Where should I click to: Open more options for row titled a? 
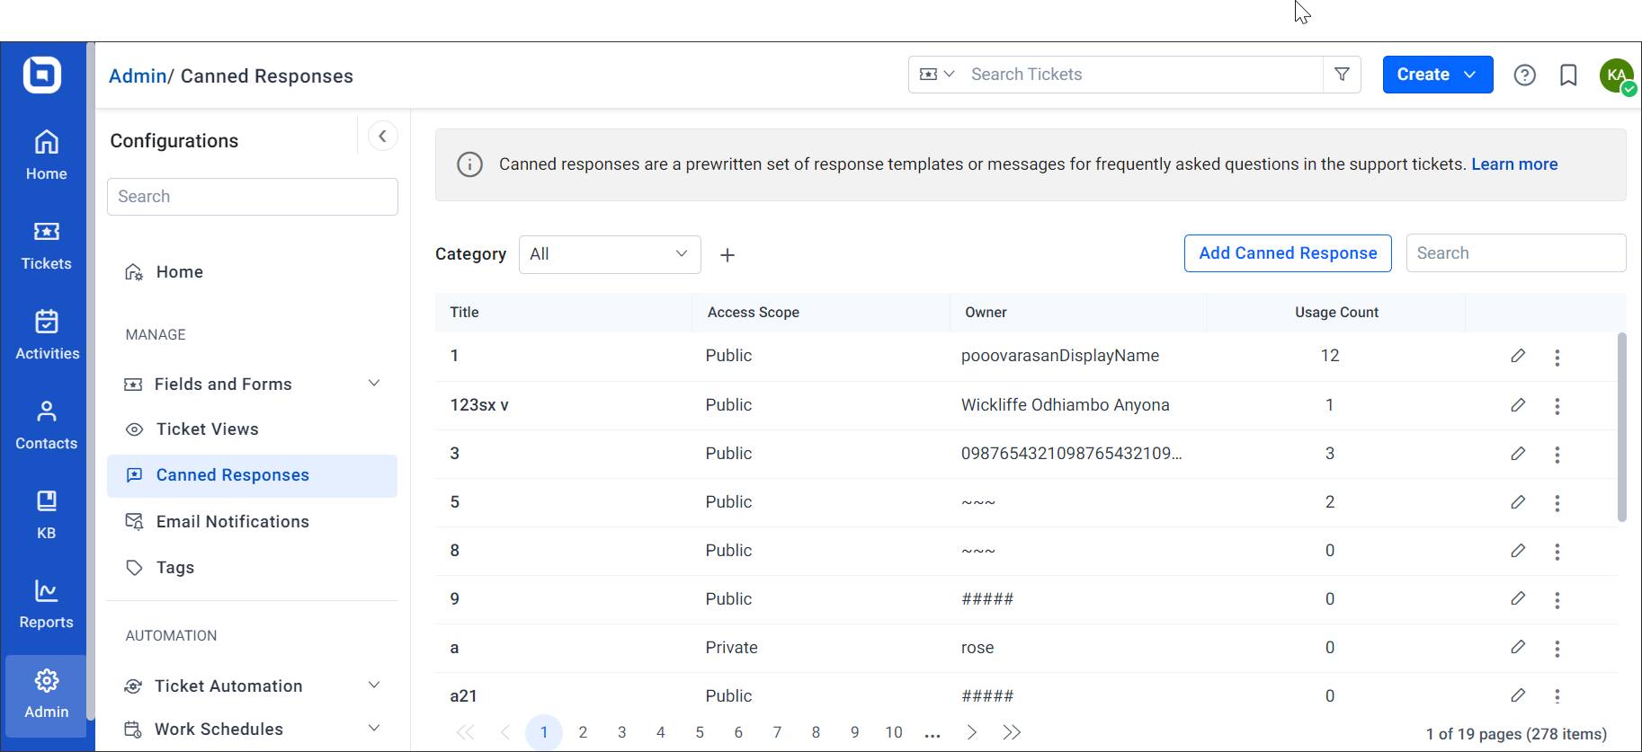click(x=1557, y=649)
